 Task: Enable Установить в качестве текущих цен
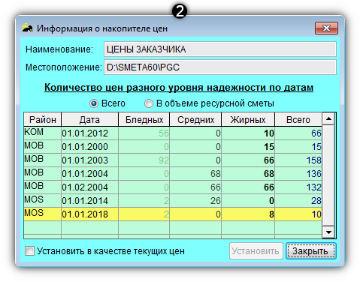(29, 250)
